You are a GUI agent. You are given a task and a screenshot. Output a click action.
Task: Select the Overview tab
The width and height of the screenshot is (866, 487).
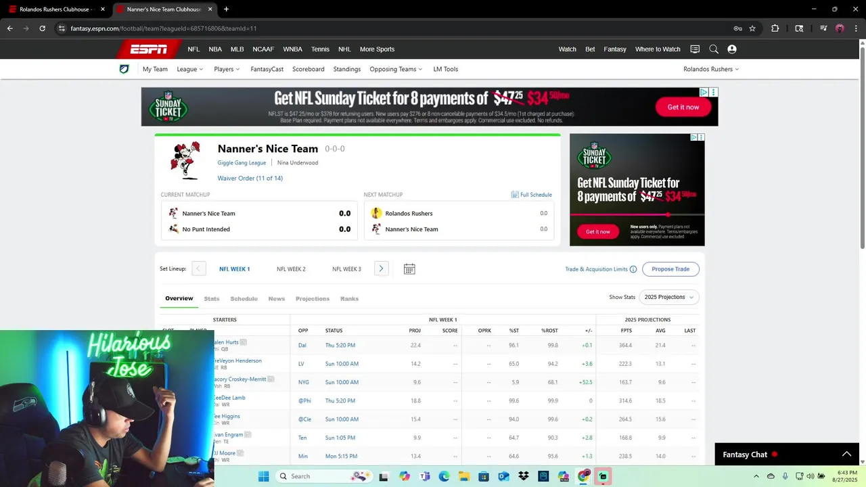coord(179,298)
